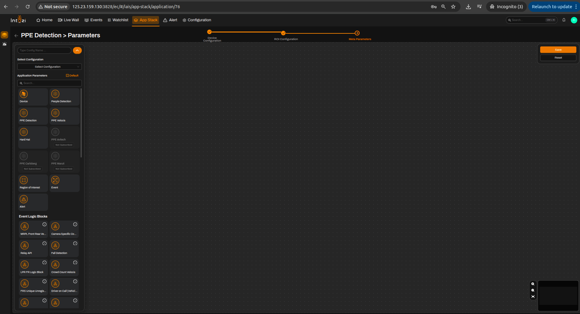Image resolution: width=580 pixels, height=314 pixels.
Task: Select the Hard Hat parameter block
Action: (x=33, y=137)
